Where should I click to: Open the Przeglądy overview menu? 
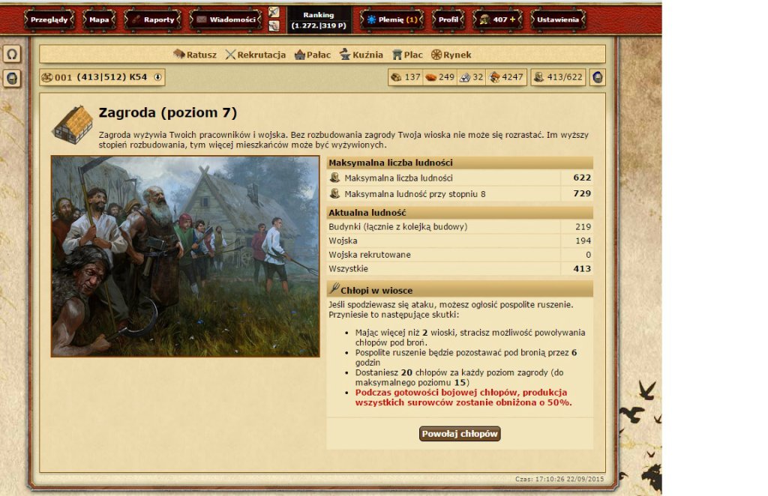(x=49, y=19)
